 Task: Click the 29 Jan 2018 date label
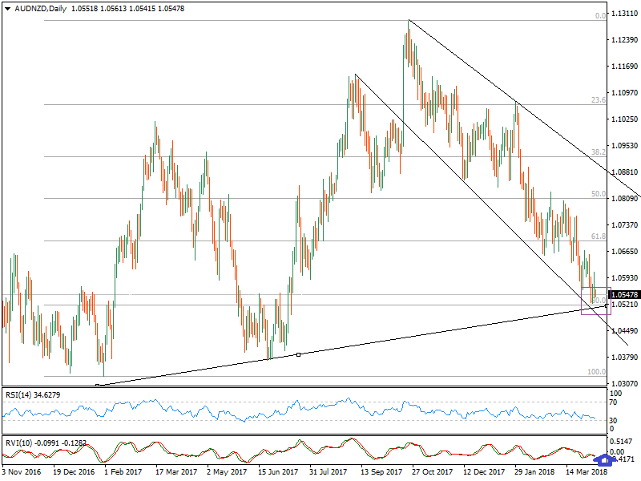coord(534,472)
